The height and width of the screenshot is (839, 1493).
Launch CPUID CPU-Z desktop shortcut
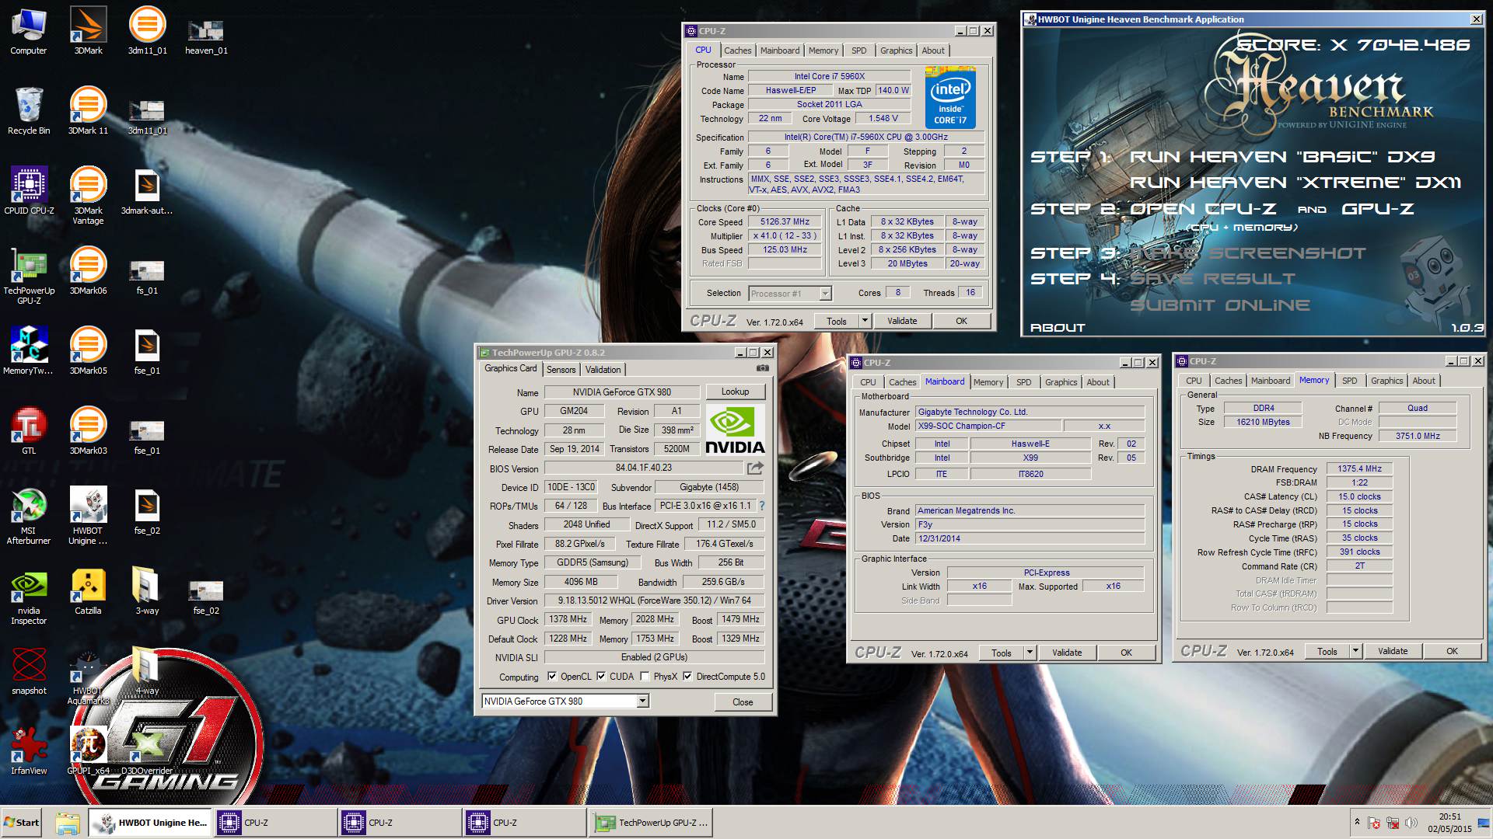point(29,192)
